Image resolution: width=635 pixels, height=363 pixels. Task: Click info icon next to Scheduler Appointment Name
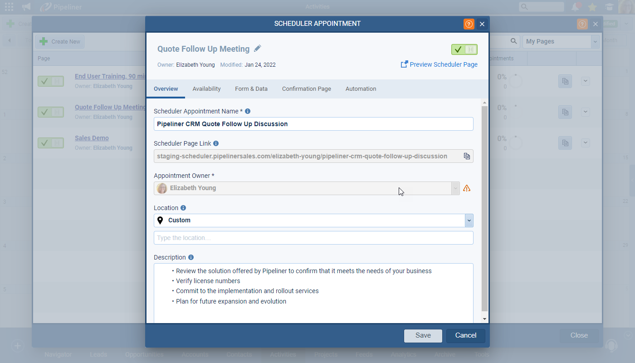[x=248, y=111]
